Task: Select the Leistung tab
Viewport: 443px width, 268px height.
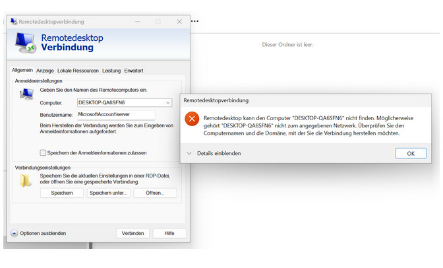Action: point(111,71)
